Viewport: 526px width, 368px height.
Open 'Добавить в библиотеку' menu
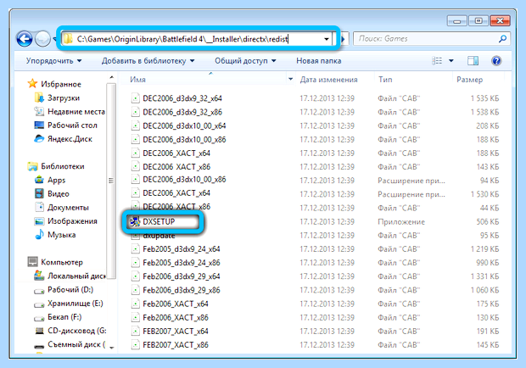148,61
